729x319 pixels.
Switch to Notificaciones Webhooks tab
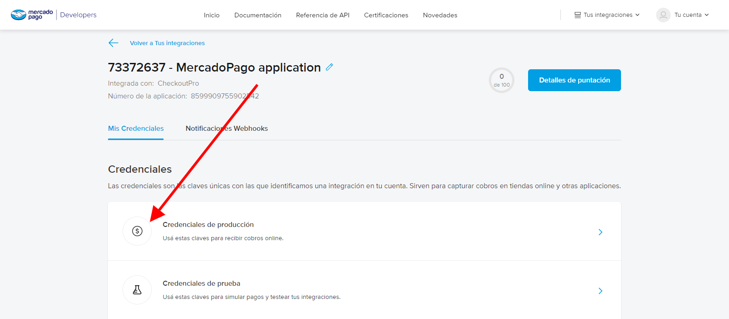(x=226, y=129)
